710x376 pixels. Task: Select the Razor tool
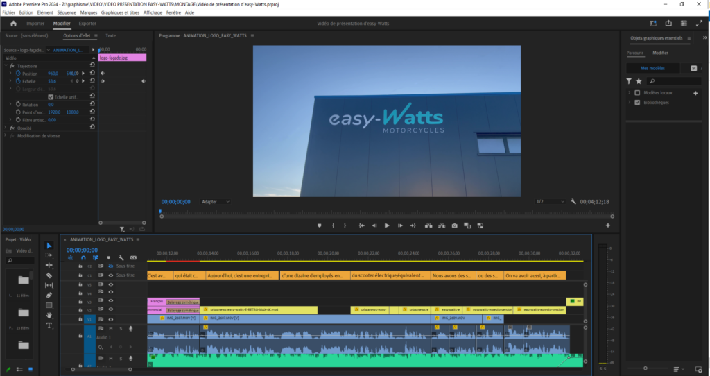click(49, 275)
